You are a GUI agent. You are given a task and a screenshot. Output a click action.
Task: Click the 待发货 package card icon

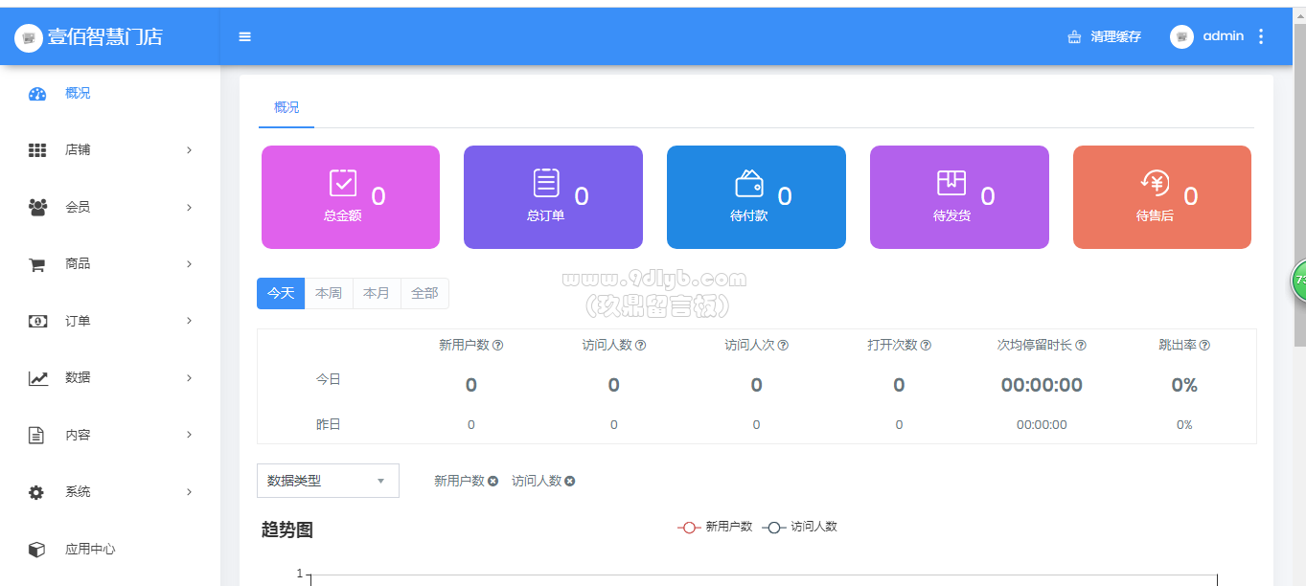[951, 183]
